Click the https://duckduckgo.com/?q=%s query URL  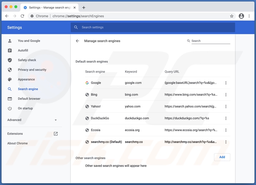(187, 118)
